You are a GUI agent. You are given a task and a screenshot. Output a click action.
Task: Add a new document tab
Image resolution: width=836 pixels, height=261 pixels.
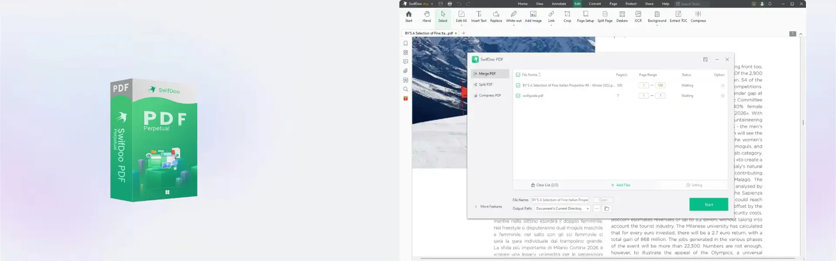(464, 33)
